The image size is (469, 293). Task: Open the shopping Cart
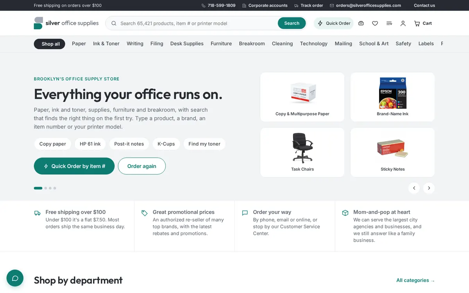(x=423, y=23)
